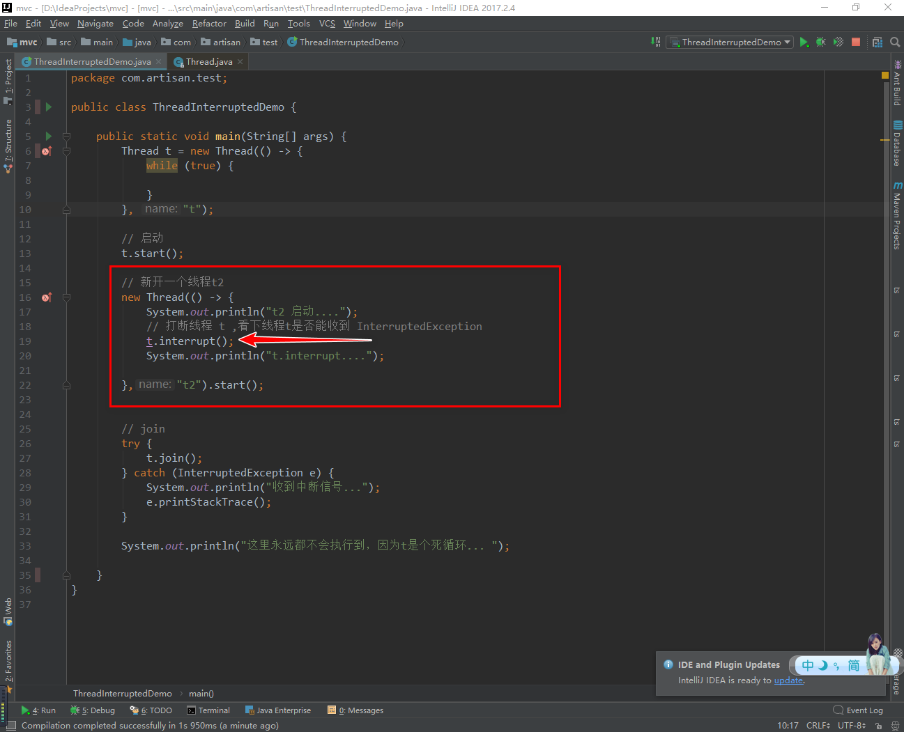Stop the running process
Image resolution: width=904 pixels, height=732 pixels.
coord(856,42)
